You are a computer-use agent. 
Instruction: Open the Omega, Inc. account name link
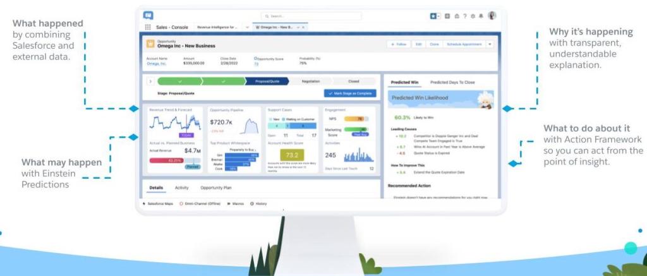[156, 64]
